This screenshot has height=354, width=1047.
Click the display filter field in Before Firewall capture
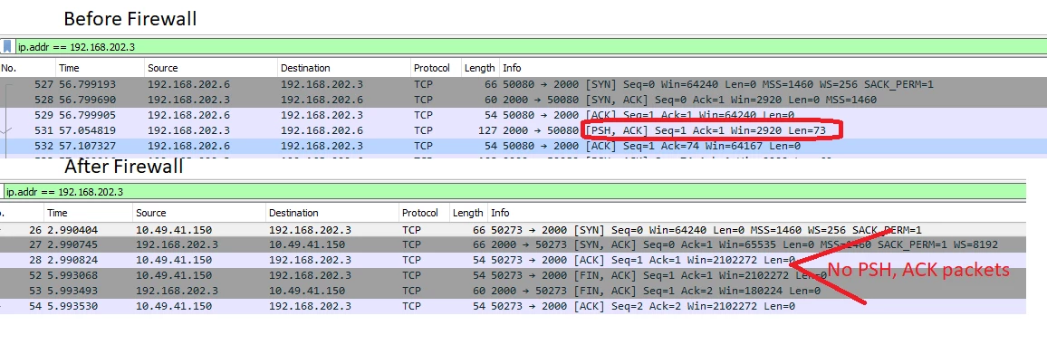pyautogui.click(x=531, y=47)
